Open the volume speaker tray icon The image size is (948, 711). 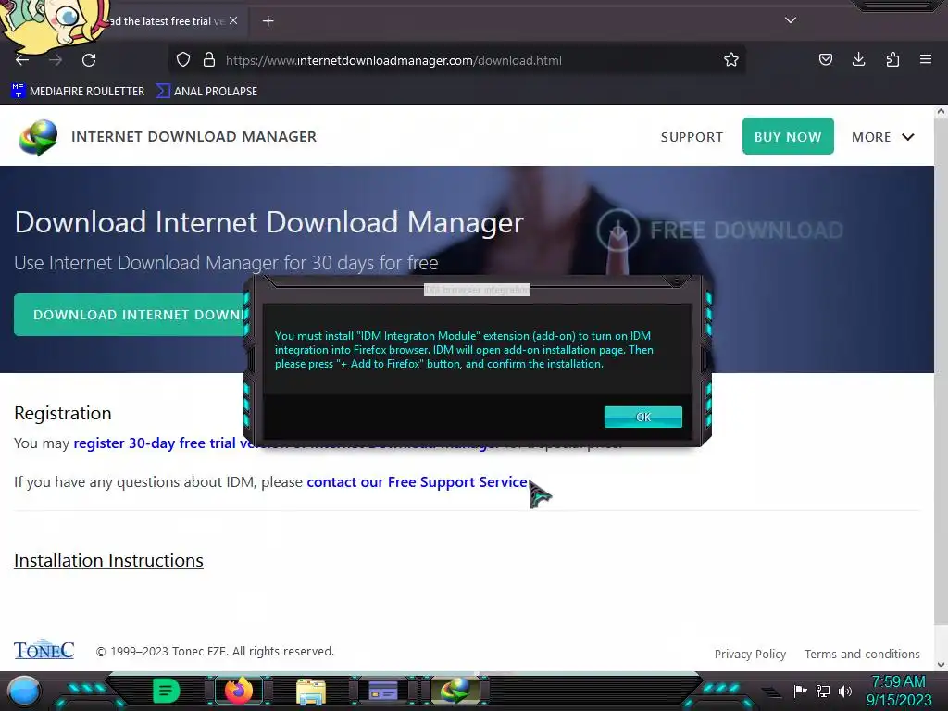point(845,691)
